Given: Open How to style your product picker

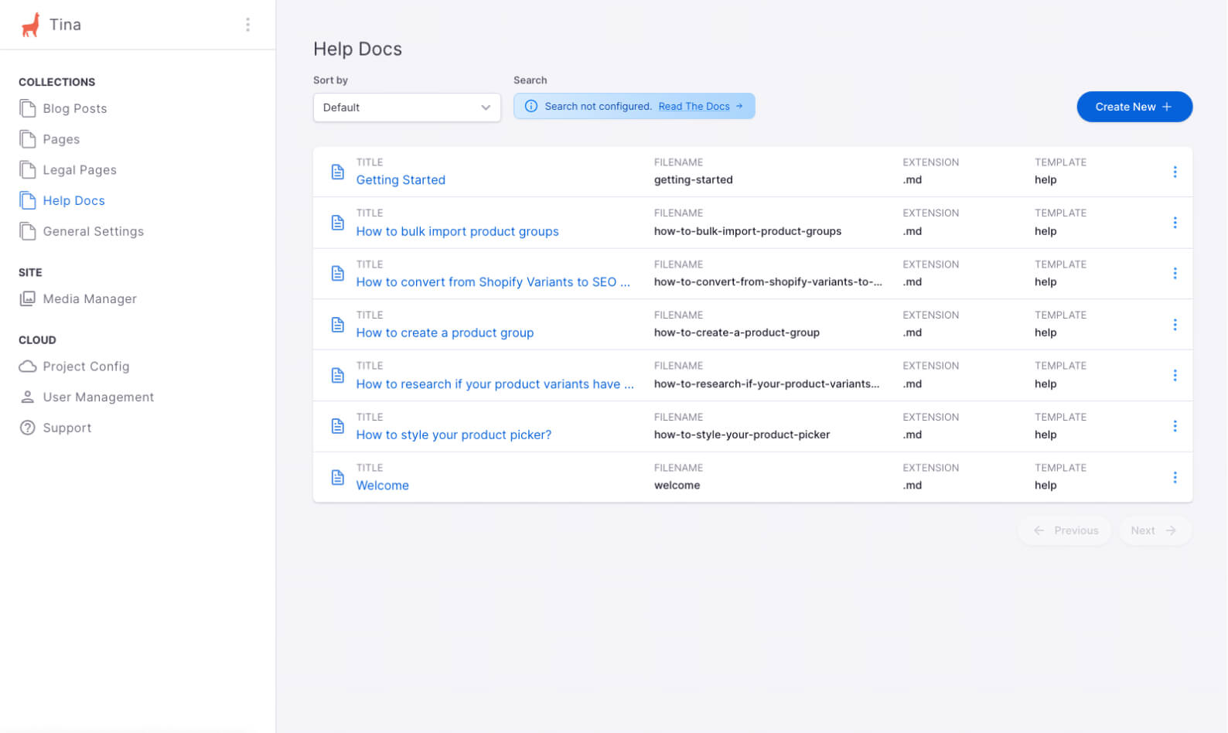Looking at the screenshot, I should click(x=453, y=435).
